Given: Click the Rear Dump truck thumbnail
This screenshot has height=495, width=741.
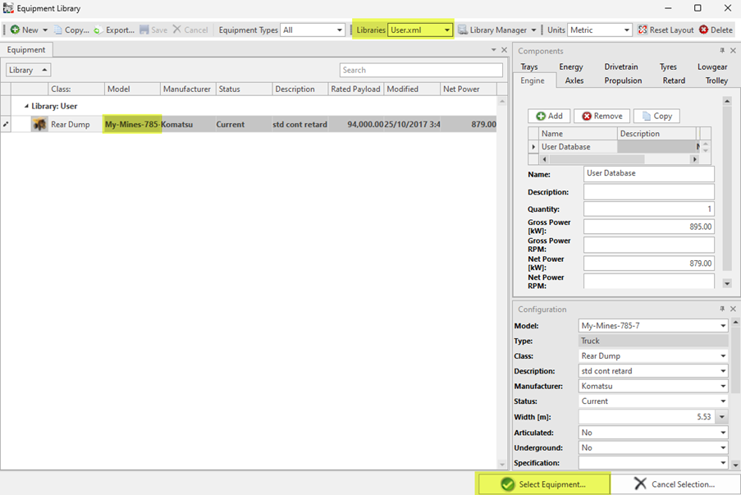Looking at the screenshot, I should coord(39,125).
